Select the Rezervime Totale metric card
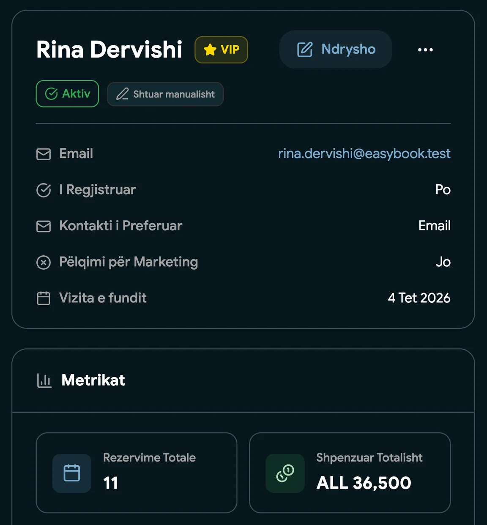The height and width of the screenshot is (525, 487). pos(137,472)
